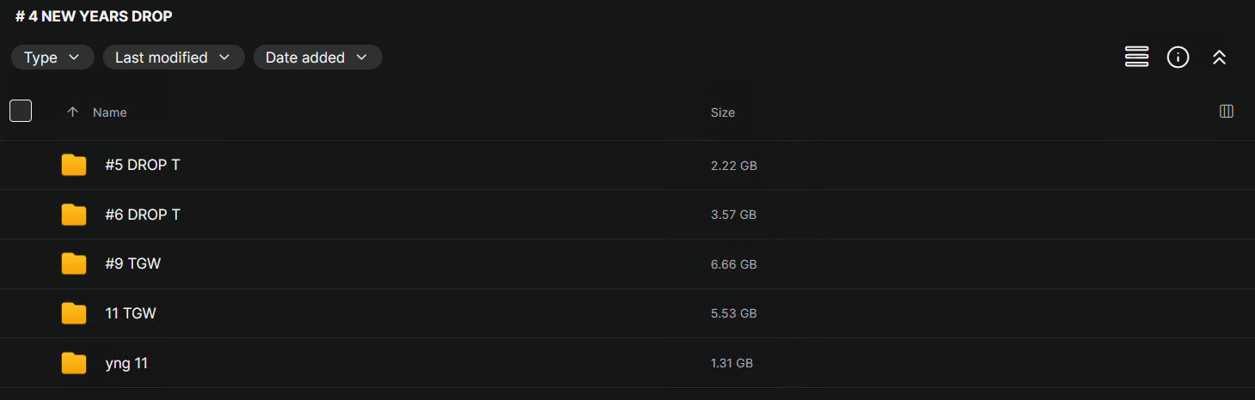The width and height of the screenshot is (1255, 400).
Task: Sort by the Name column header
Action: [110, 112]
